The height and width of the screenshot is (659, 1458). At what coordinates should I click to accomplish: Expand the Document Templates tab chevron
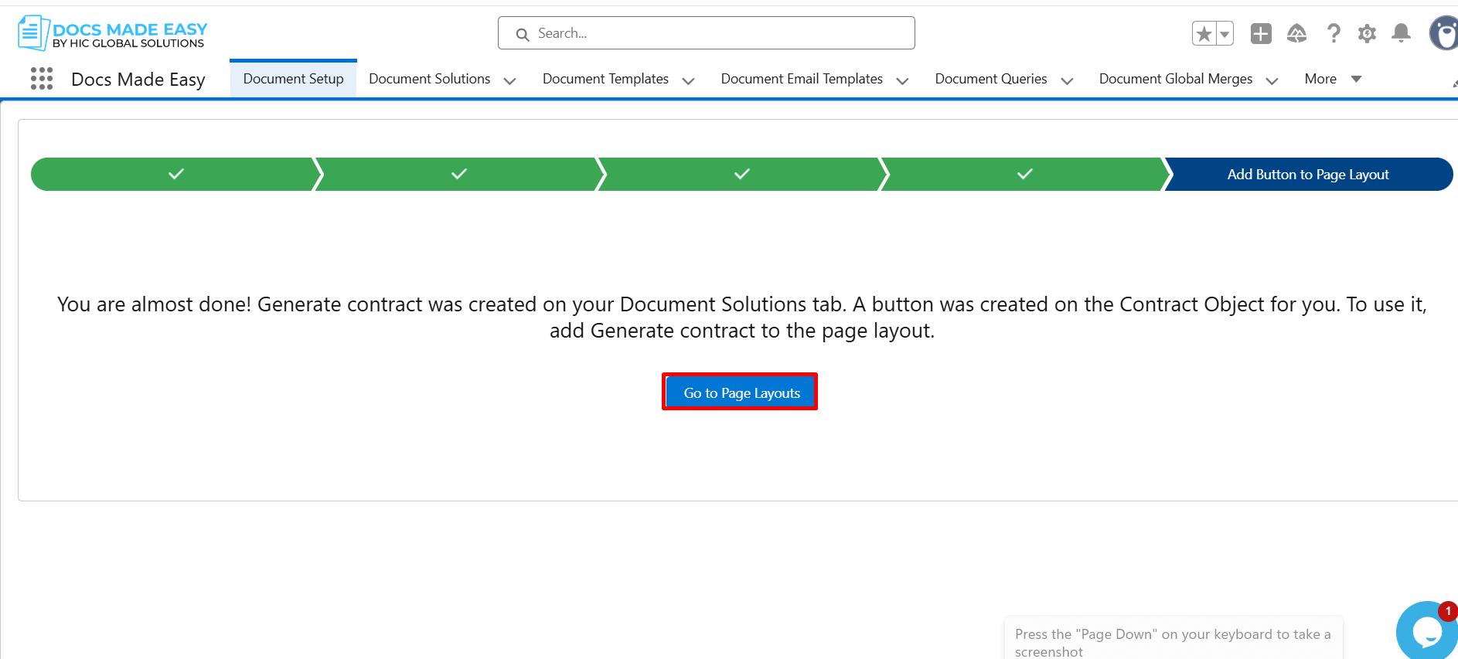click(x=688, y=80)
